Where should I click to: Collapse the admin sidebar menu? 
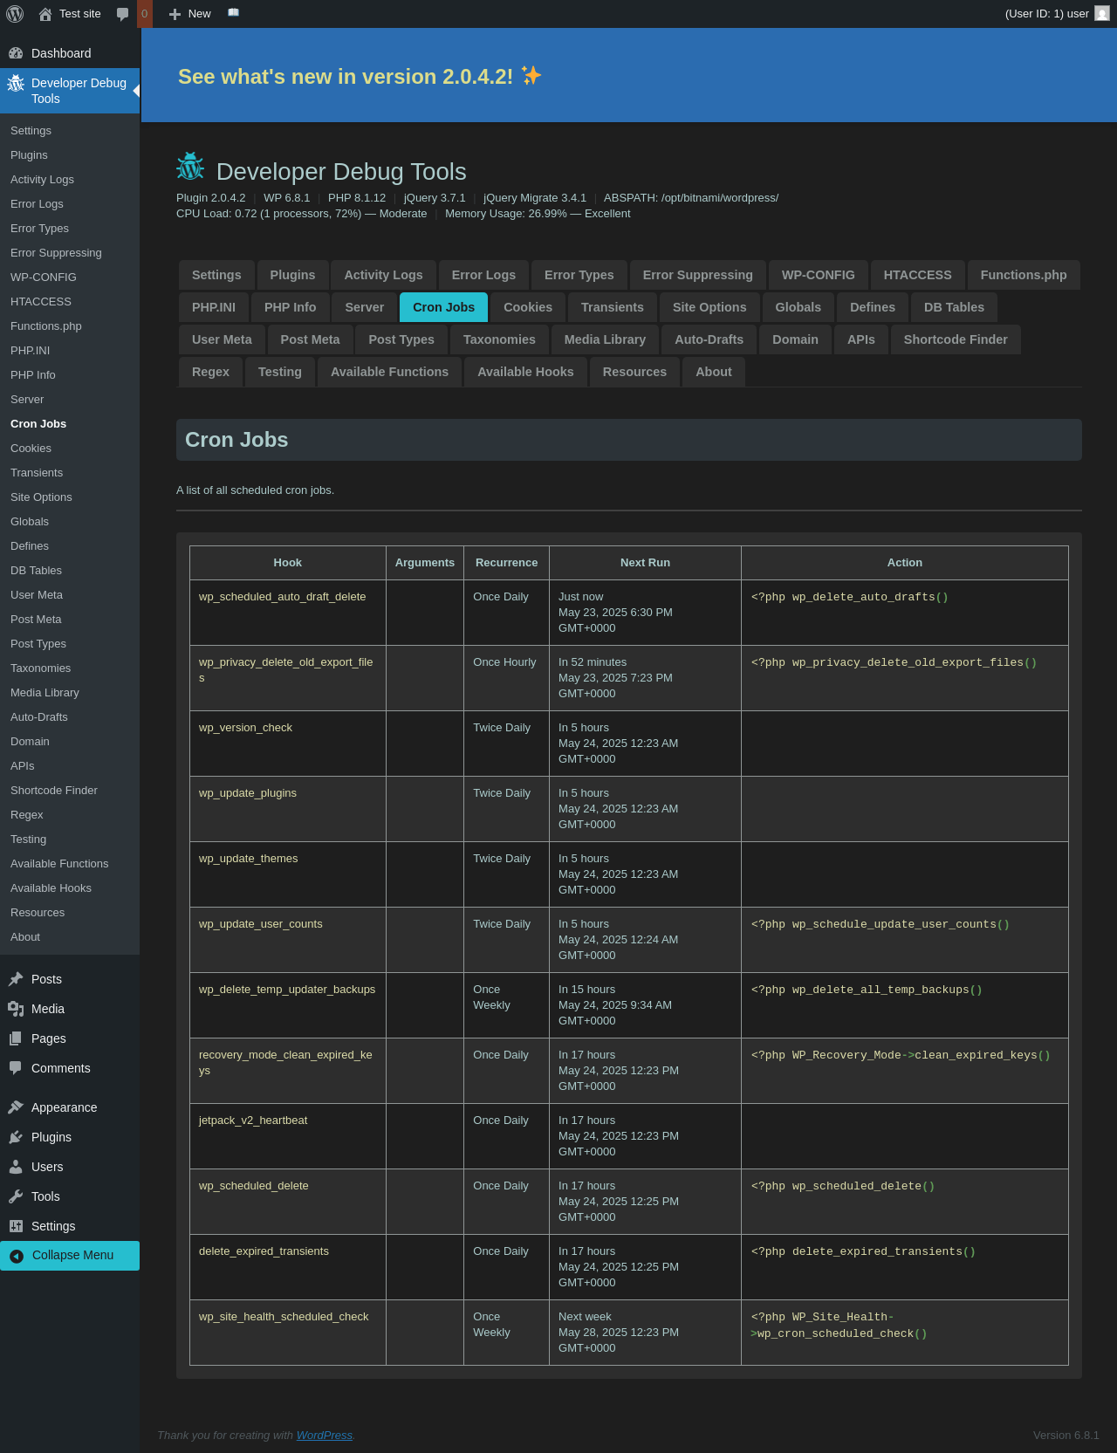point(70,1255)
